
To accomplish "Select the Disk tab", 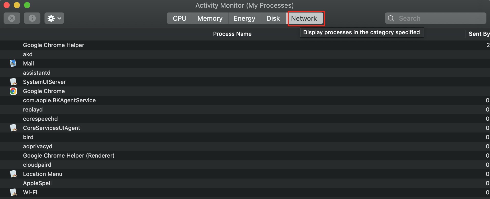I will [273, 18].
